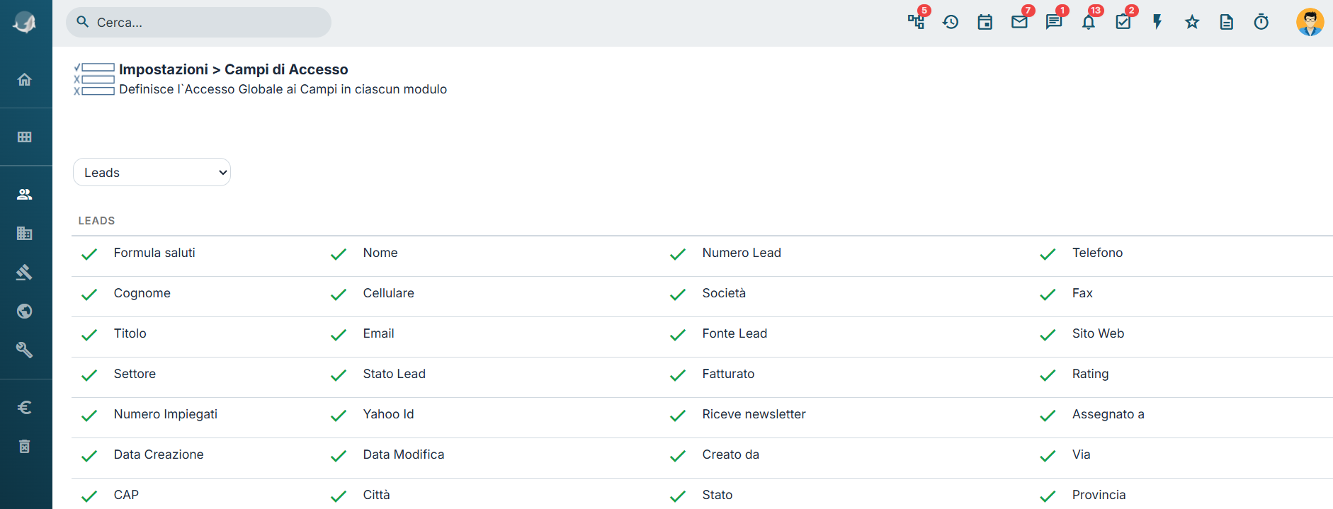
Task: Open the Home icon in the sidebar
Action: click(25, 79)
